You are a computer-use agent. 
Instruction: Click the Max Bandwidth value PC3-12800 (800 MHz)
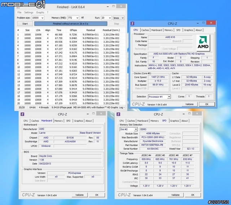click(x=153, y=137)
